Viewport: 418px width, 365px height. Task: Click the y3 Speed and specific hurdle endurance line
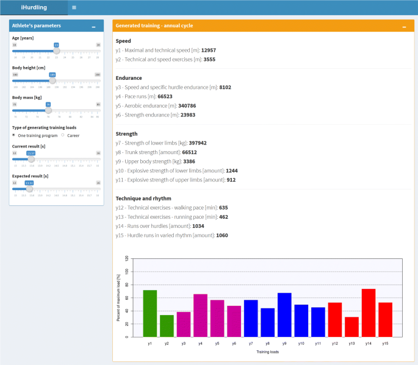173,87
